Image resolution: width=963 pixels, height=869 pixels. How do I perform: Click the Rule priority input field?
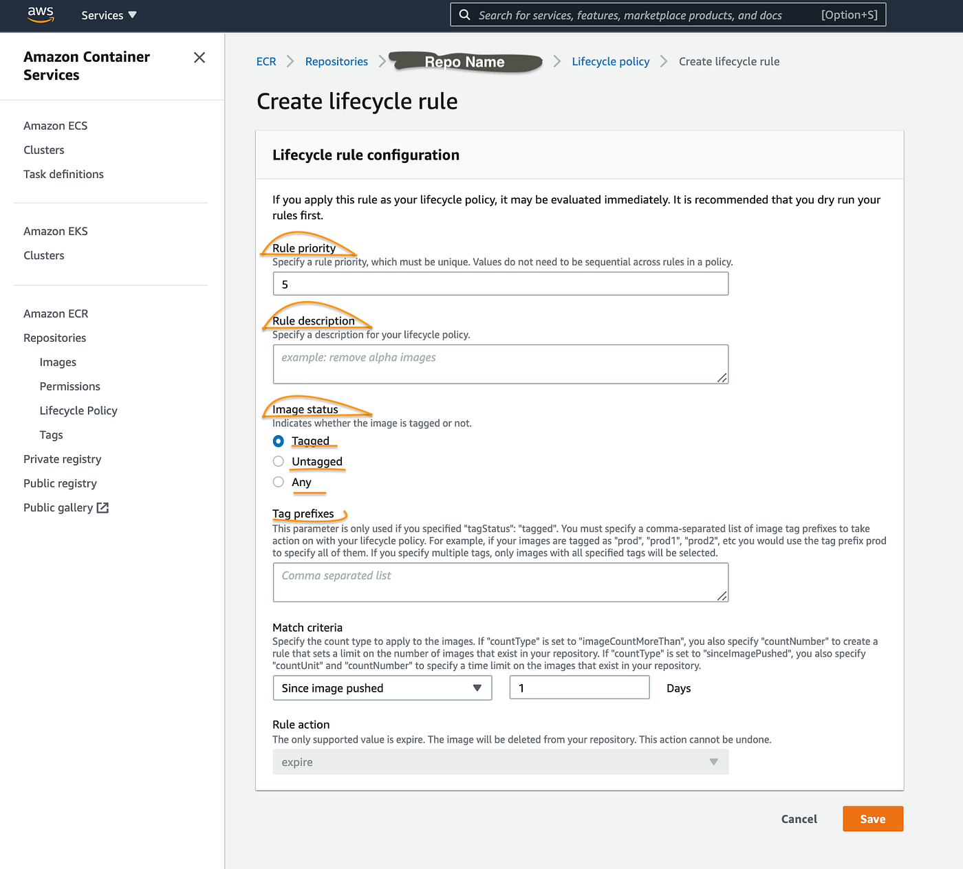[500, 283]
